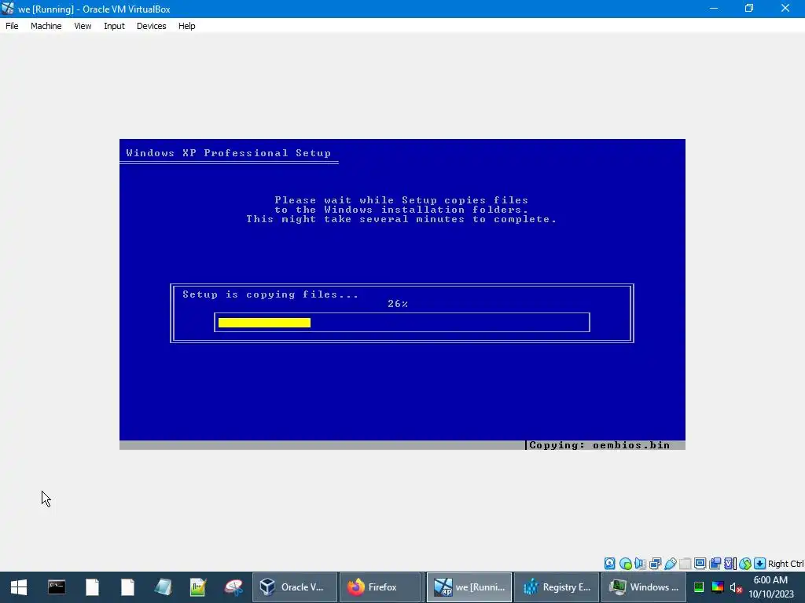Click 'Setup is copying files...' text

pyautogui.click(x=270, y=294)
